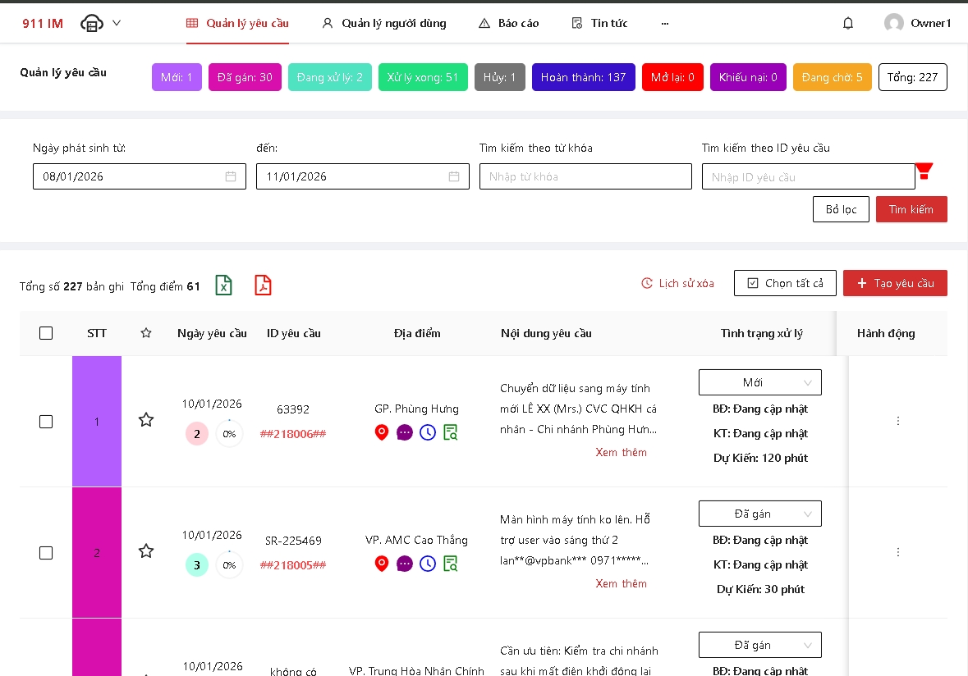The width and height of the screenshot is (968, 676).
Task: Click star icon in table header
Action: click(145, 333)
